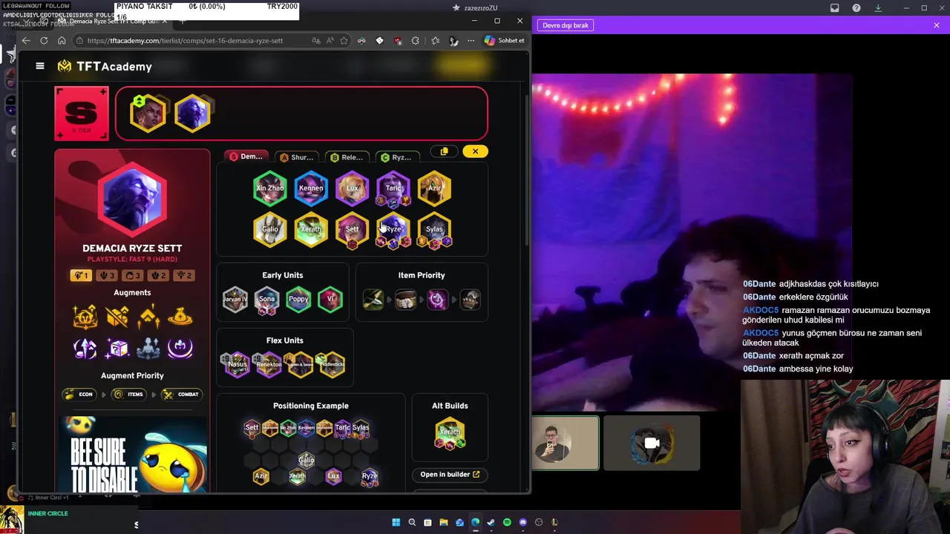Click the first item priority icon (sword)
The height and width of the screenshot is (534, 950).
coord(373,300)
